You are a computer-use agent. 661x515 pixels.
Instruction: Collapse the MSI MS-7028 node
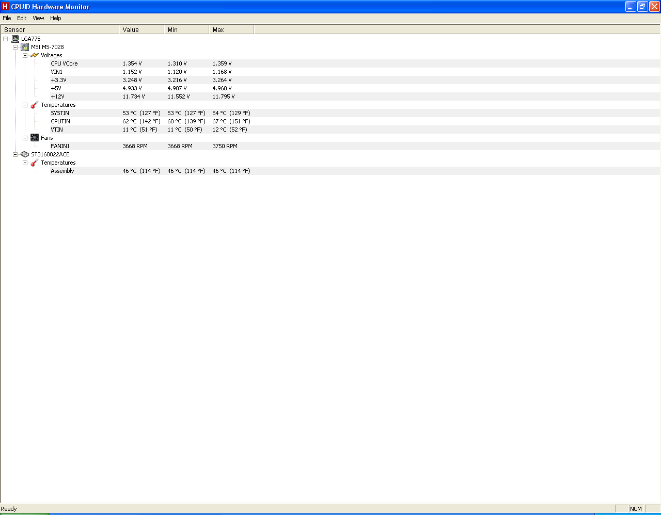click(x=15, y=47)
